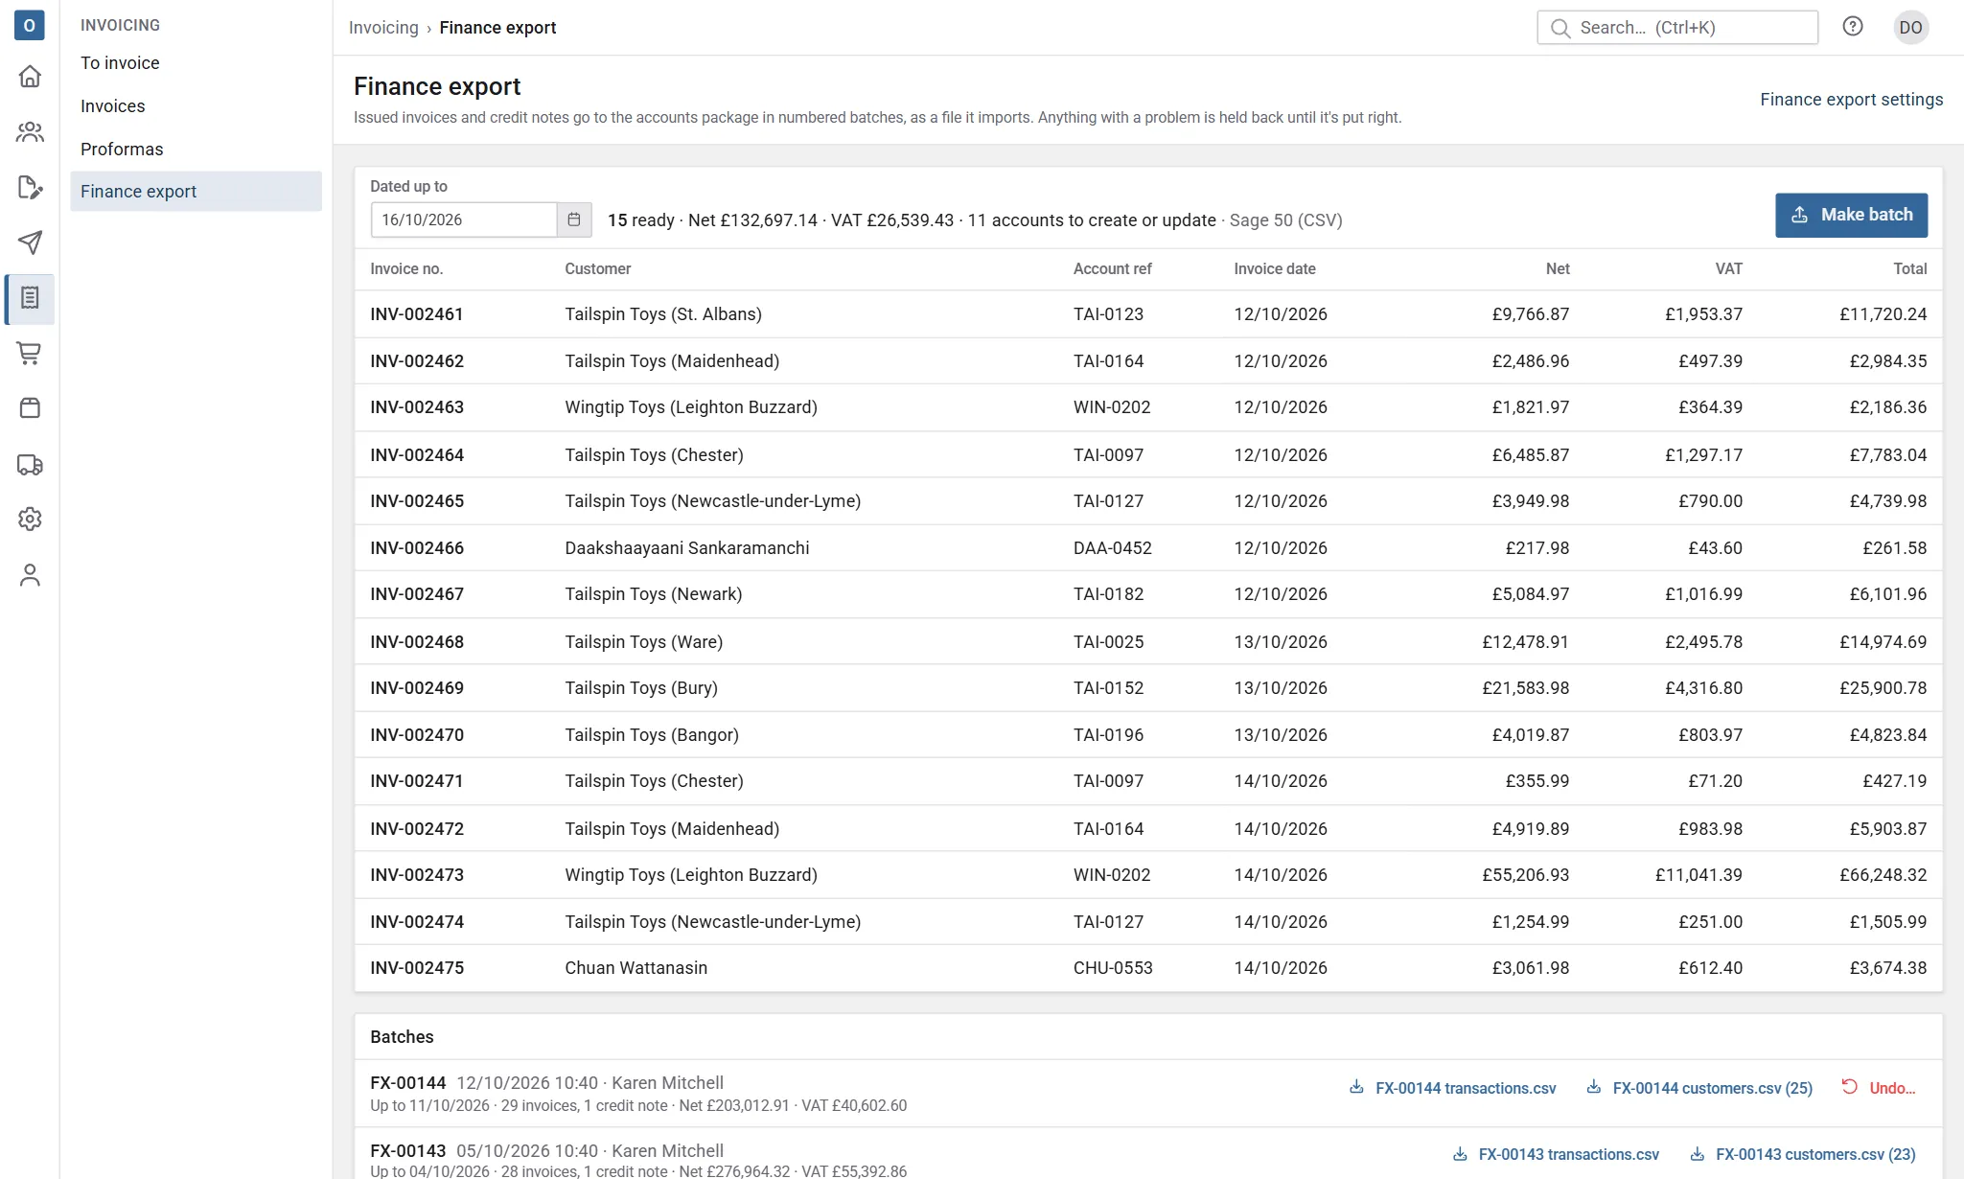Click total £66,248.32

(1883, 875)
